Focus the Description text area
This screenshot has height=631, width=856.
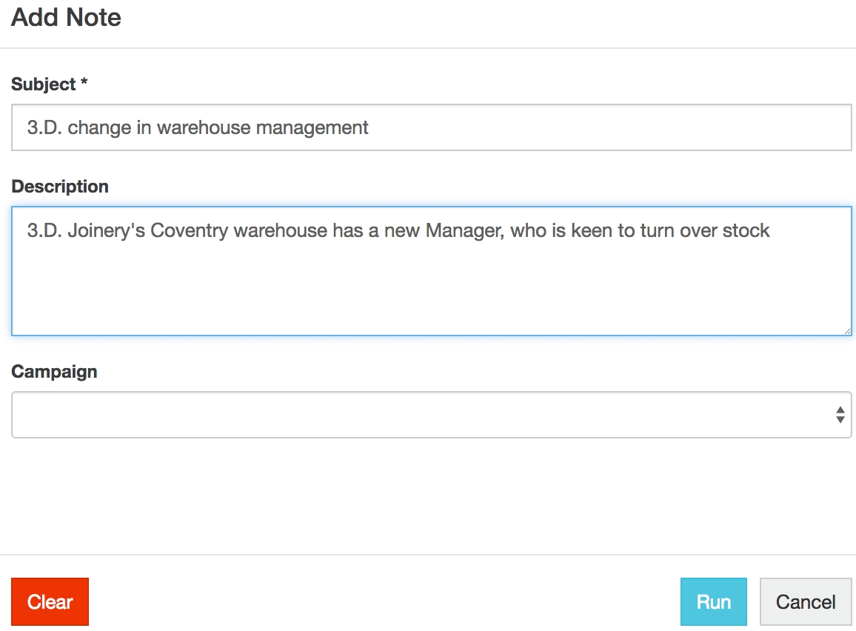431,270
